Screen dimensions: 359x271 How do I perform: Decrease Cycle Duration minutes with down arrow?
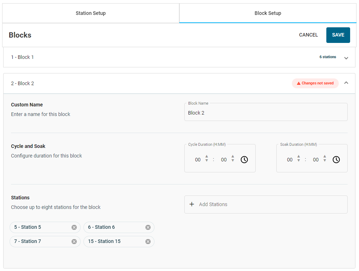click(233, 161)
